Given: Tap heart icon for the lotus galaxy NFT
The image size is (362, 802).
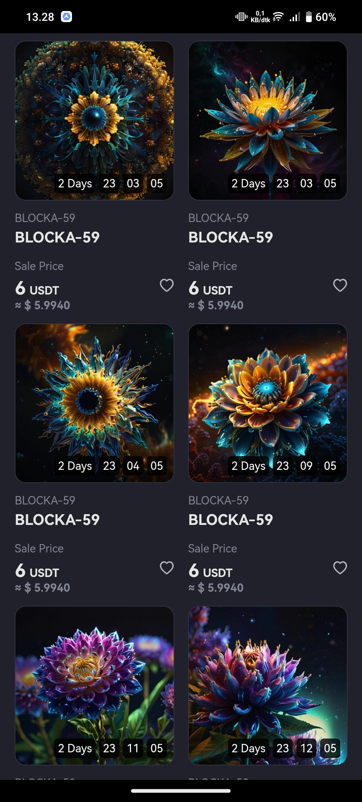Looking at the screenshot, I should coord(340,285).
